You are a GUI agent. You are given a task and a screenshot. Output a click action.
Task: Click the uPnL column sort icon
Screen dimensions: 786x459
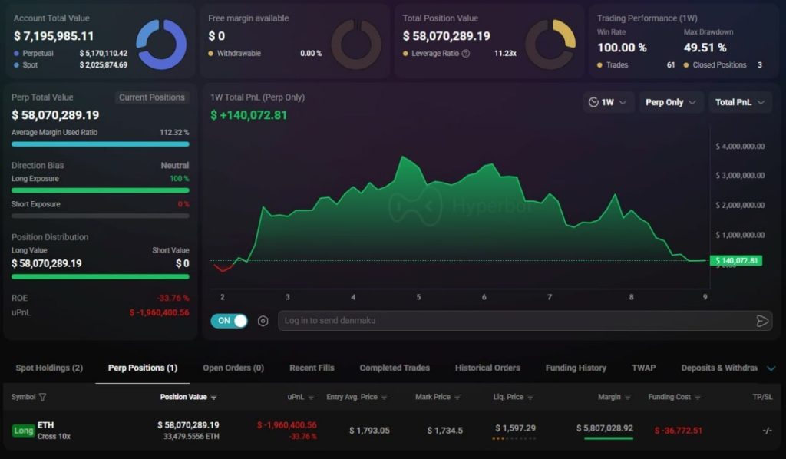312,397
